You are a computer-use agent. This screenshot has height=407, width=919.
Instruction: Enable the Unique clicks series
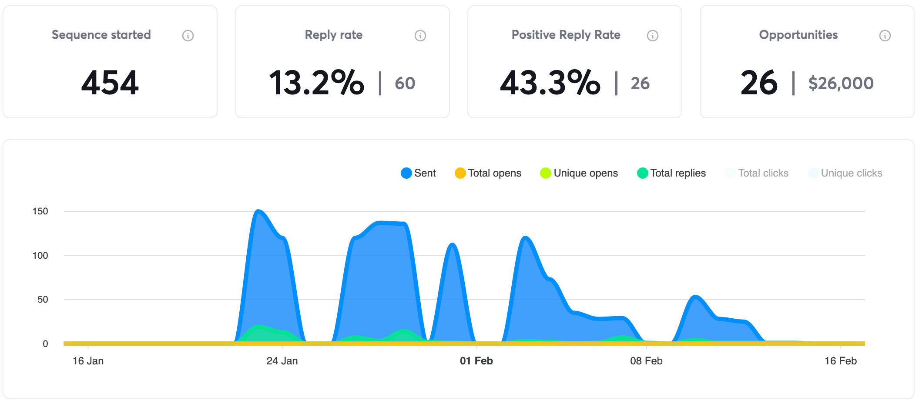[845, 173]
